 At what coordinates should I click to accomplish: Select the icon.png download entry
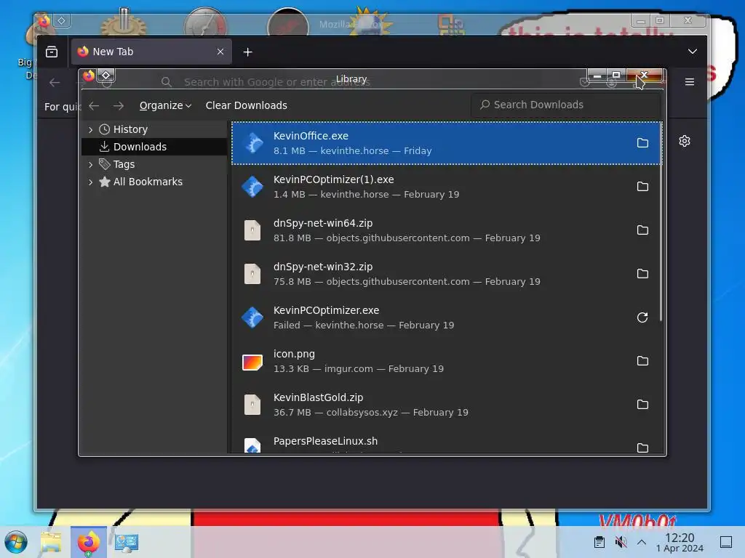(x=446, y=362)
